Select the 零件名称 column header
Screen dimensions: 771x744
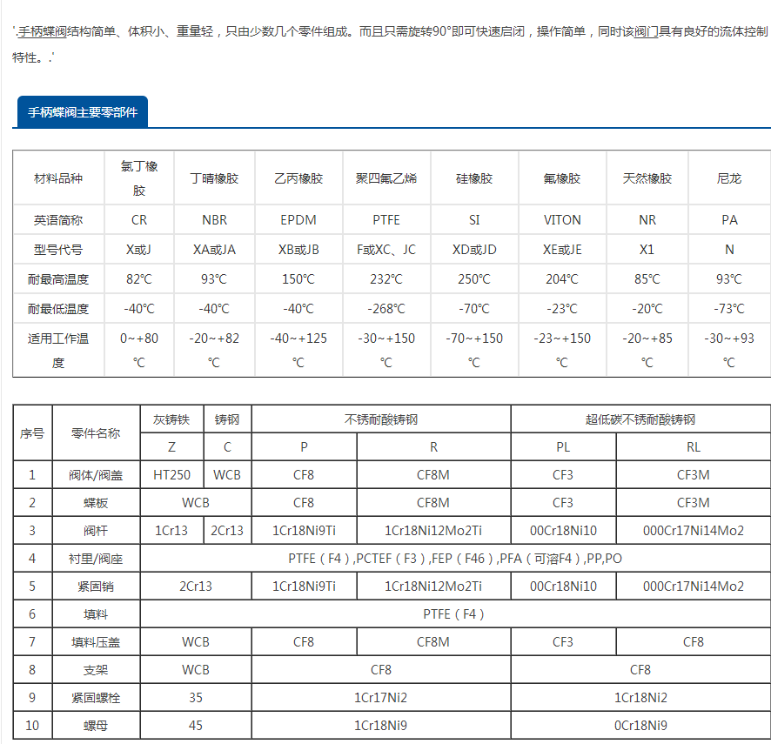96,432
